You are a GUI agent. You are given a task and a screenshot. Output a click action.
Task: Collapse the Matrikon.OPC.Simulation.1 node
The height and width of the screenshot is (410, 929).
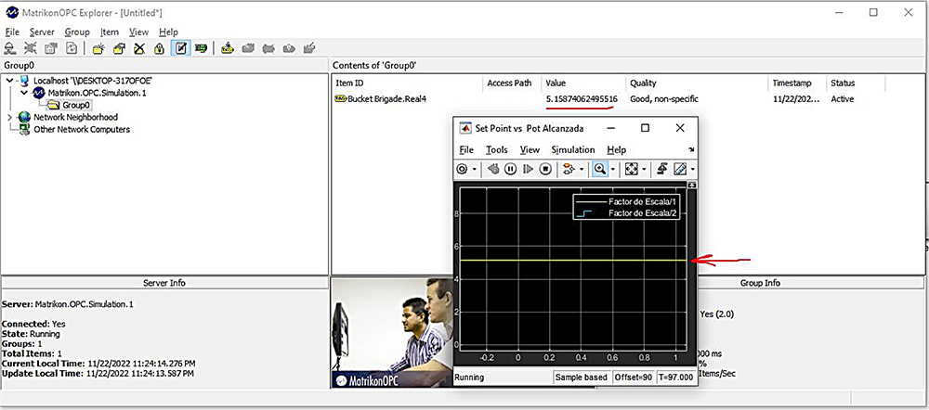(24, 93)
